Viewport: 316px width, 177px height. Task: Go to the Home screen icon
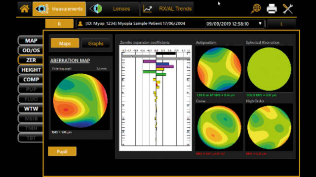click(x=24, y=9)
